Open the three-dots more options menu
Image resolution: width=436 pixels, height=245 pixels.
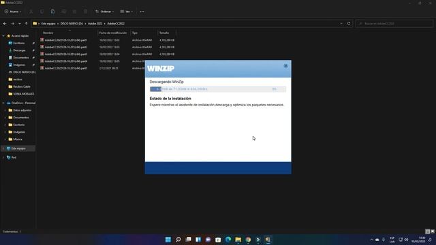point(142,12)
